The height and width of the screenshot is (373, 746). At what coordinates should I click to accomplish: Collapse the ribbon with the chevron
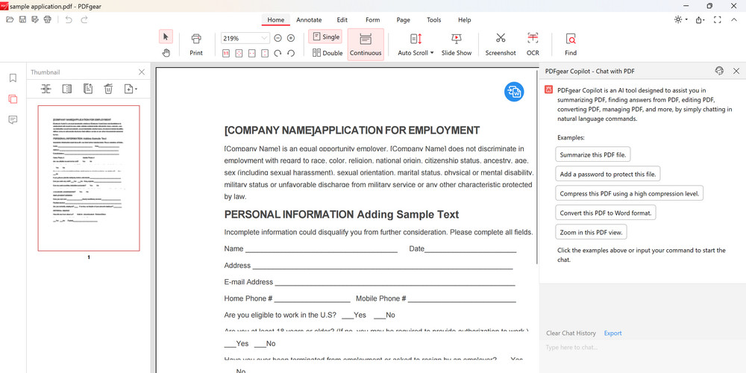pos(734,20)
